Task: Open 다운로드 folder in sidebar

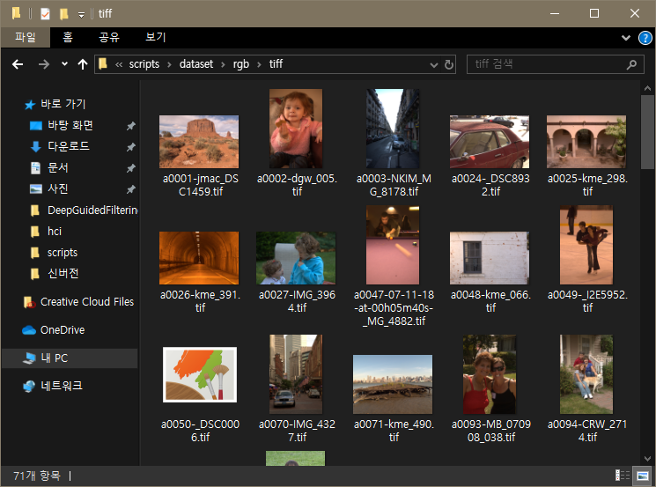Action: pos(68,146)
